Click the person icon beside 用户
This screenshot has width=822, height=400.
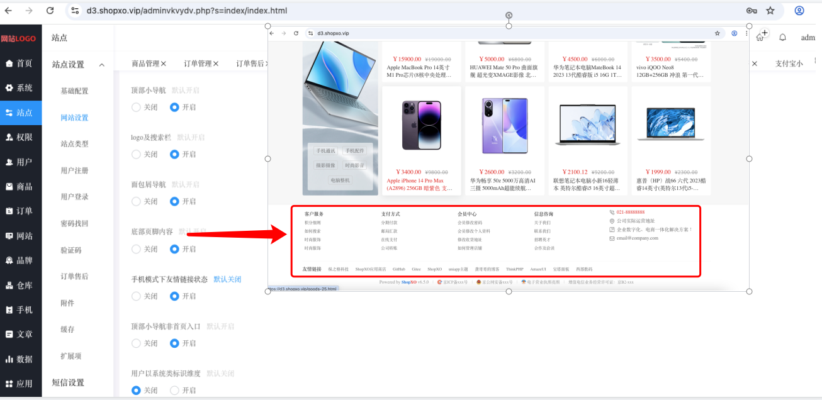tap(9, 162)
